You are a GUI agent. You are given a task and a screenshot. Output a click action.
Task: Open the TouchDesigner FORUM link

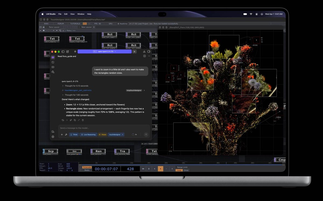pyautogui.click(x=61, y=24)
